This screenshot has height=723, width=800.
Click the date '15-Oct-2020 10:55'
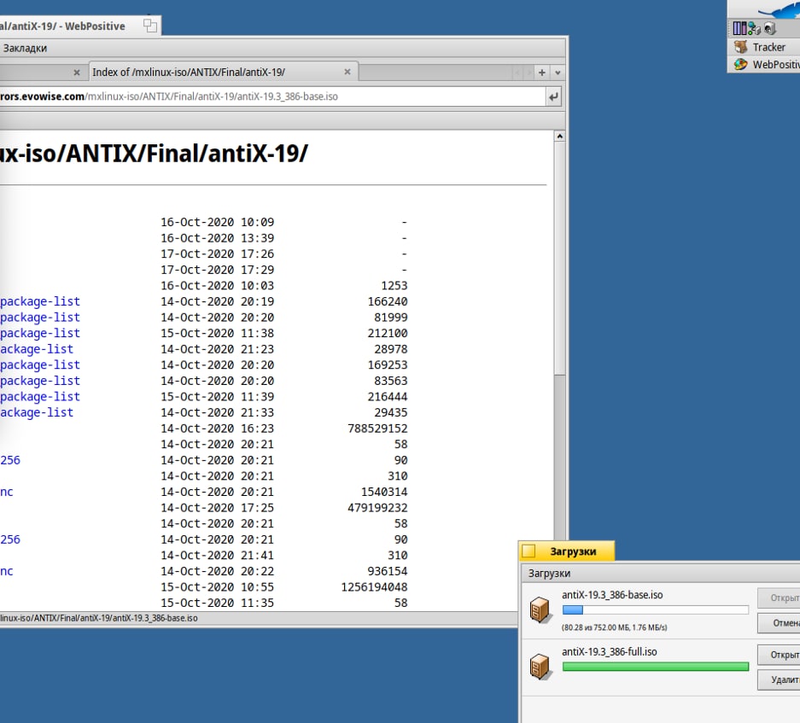(218, 587)
